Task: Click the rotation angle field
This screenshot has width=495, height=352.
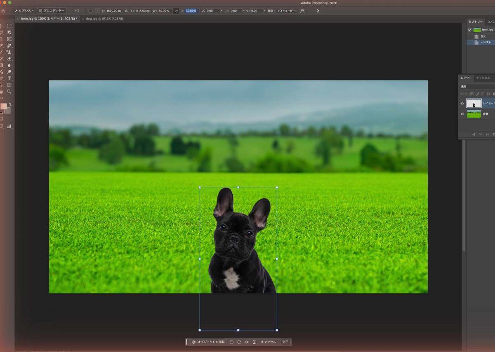Action: (213, 11)
